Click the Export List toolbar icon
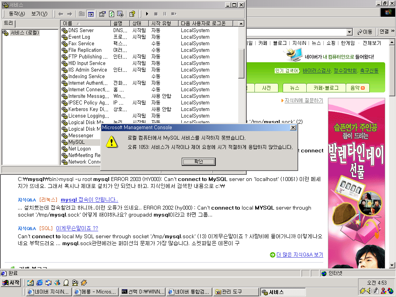The image size is (396, 297). point(120,14)
